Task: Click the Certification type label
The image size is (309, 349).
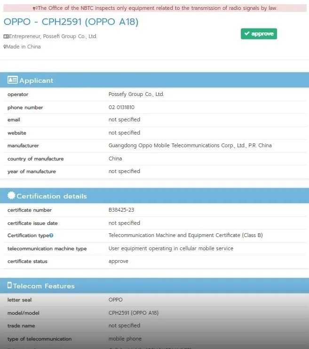Action: pyautogui.click(x=28, y=236)
